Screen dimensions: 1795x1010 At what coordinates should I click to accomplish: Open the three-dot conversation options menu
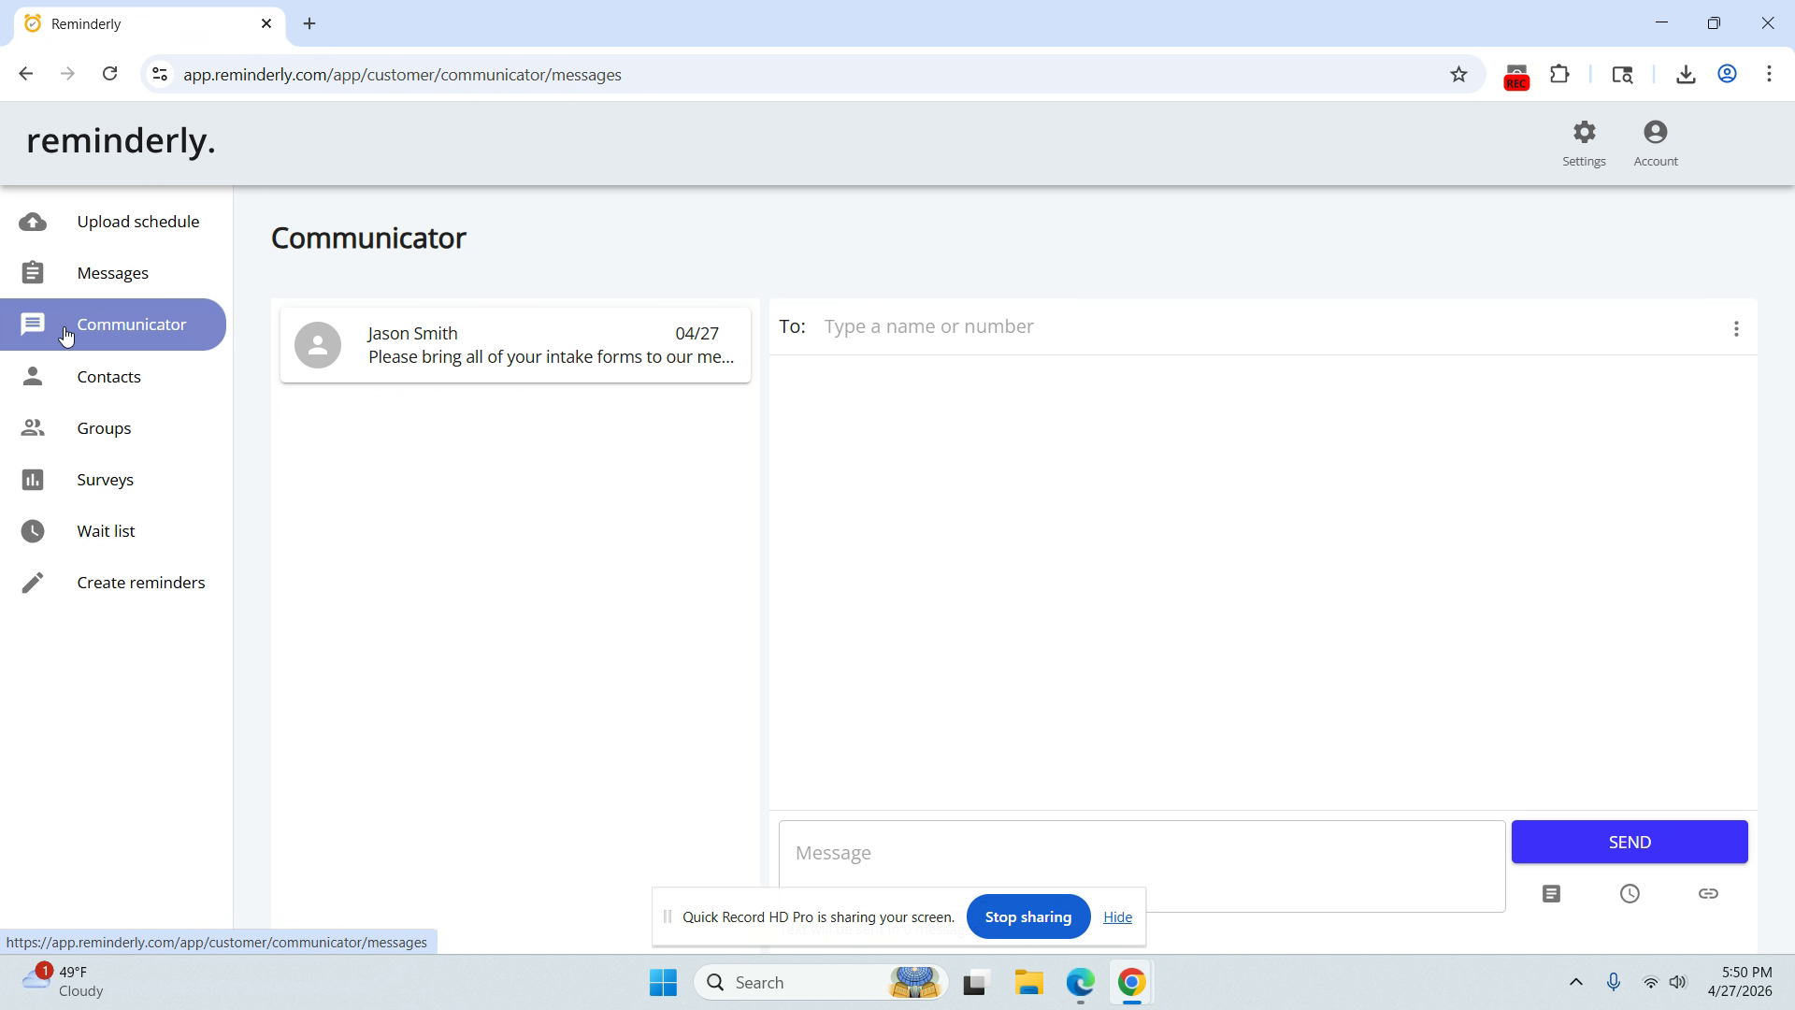point(1736,329)
